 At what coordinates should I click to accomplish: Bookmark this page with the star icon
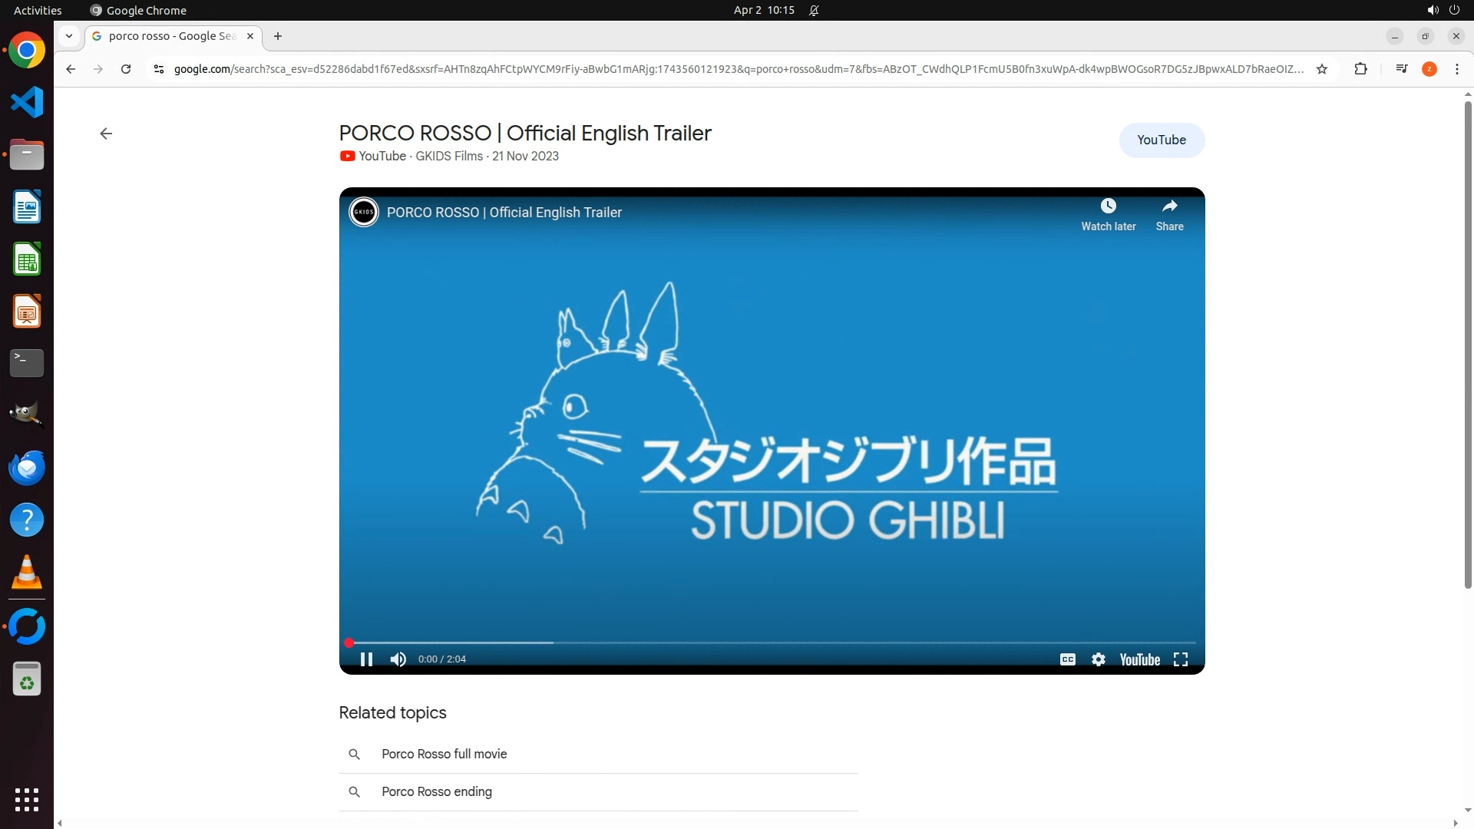(1322, 69)
